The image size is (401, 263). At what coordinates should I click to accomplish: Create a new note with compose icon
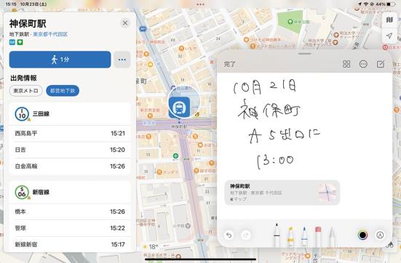pyautogui.click(x=381, y=64)
